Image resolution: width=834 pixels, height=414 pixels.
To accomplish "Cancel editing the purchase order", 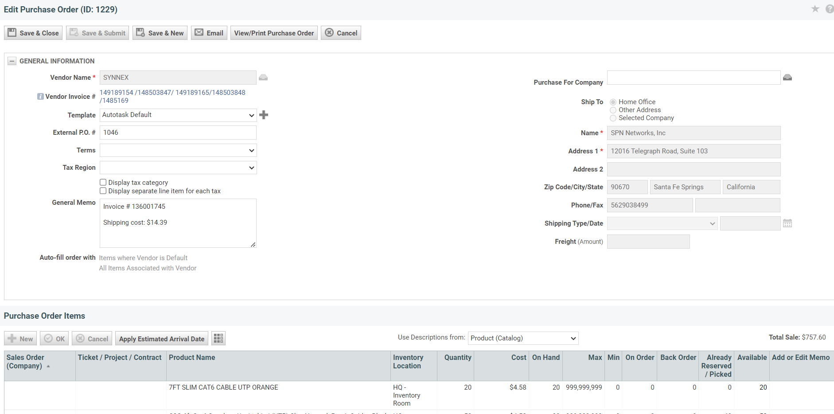I will click(341, 33).
